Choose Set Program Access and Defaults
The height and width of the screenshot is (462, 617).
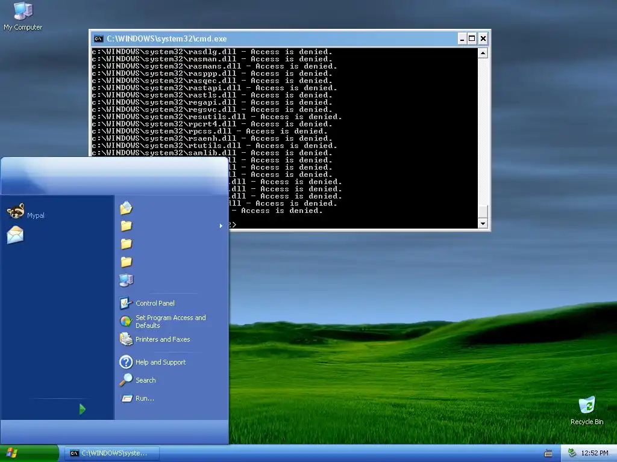coord(171,321)
